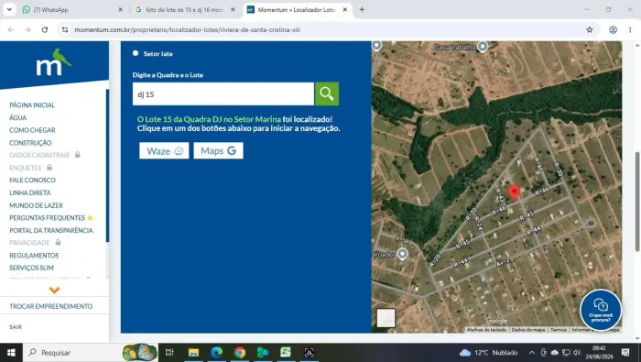Bookmark this page with the star icon
The height and width of the screenshot is (362, 641).
tap(589, 29)
